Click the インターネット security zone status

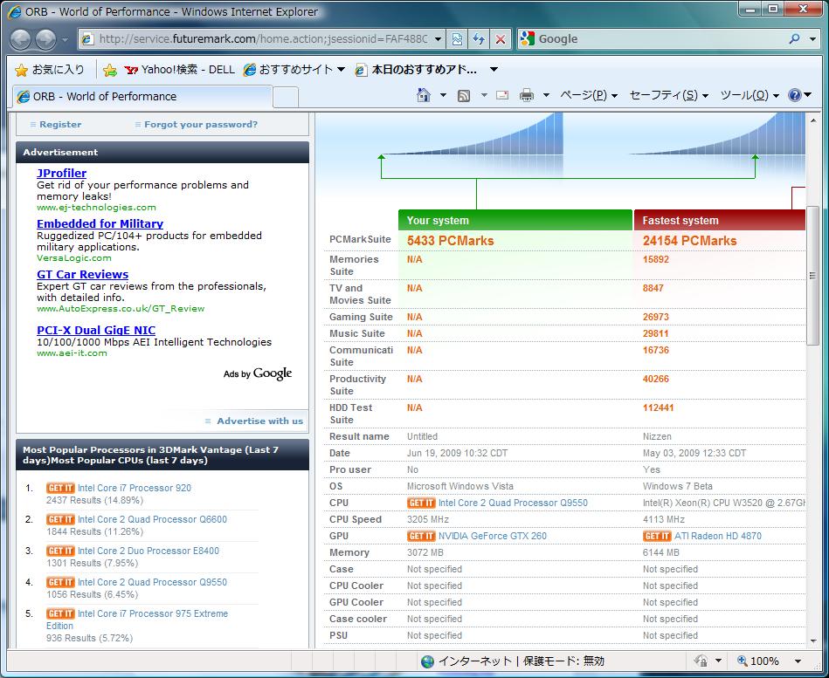click(513, 661)
